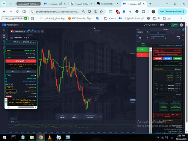Expand the 92.15 tournament balance dropdown
The image size is (188, 141).
point(168,25)
